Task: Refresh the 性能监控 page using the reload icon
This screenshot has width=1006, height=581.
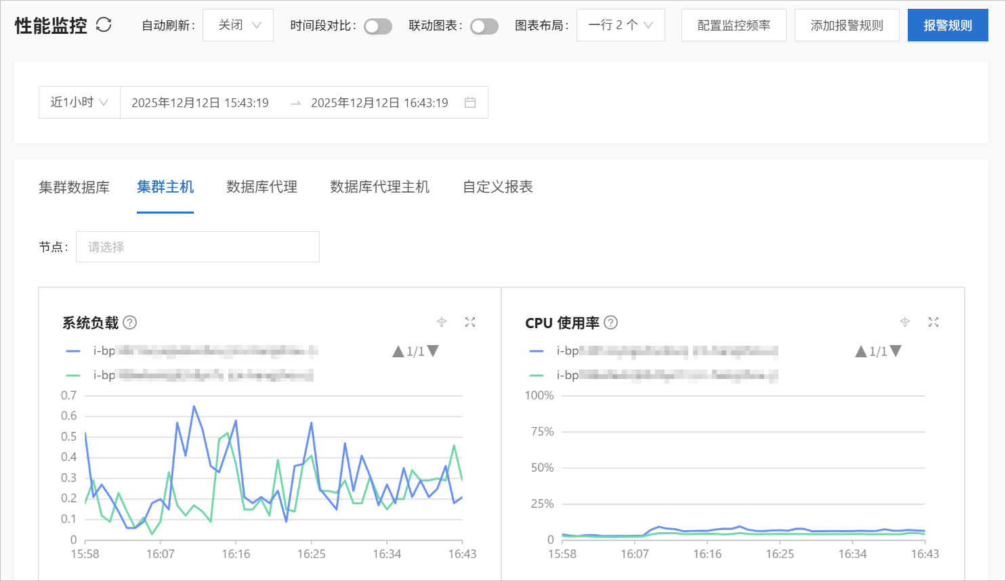Action: coord(104,25)
